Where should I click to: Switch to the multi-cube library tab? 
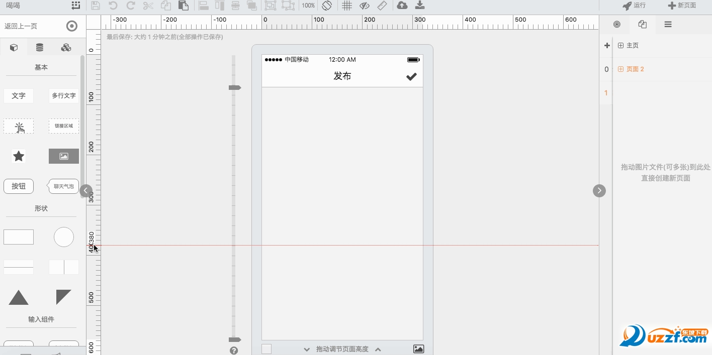66,48
